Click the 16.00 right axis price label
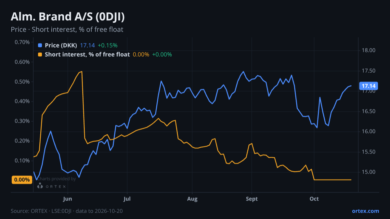 tap(369, 131)
